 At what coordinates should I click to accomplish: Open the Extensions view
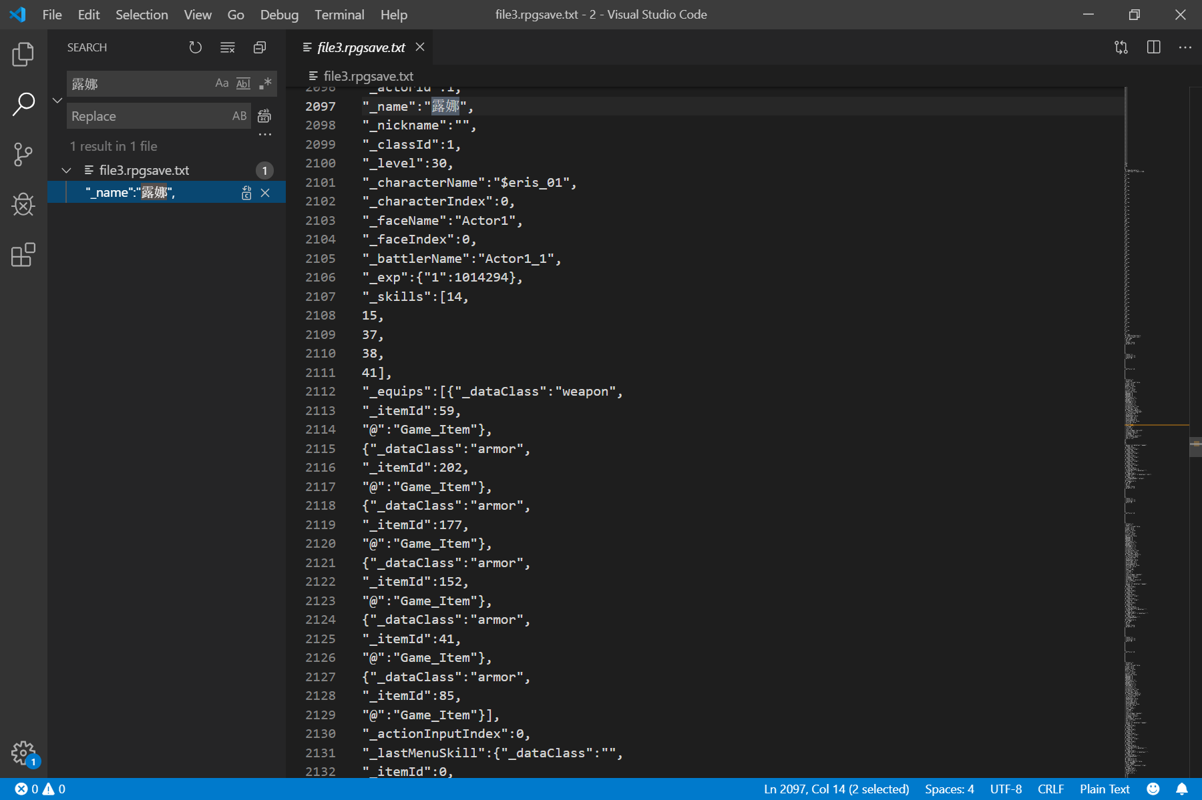tap(23, 254)
